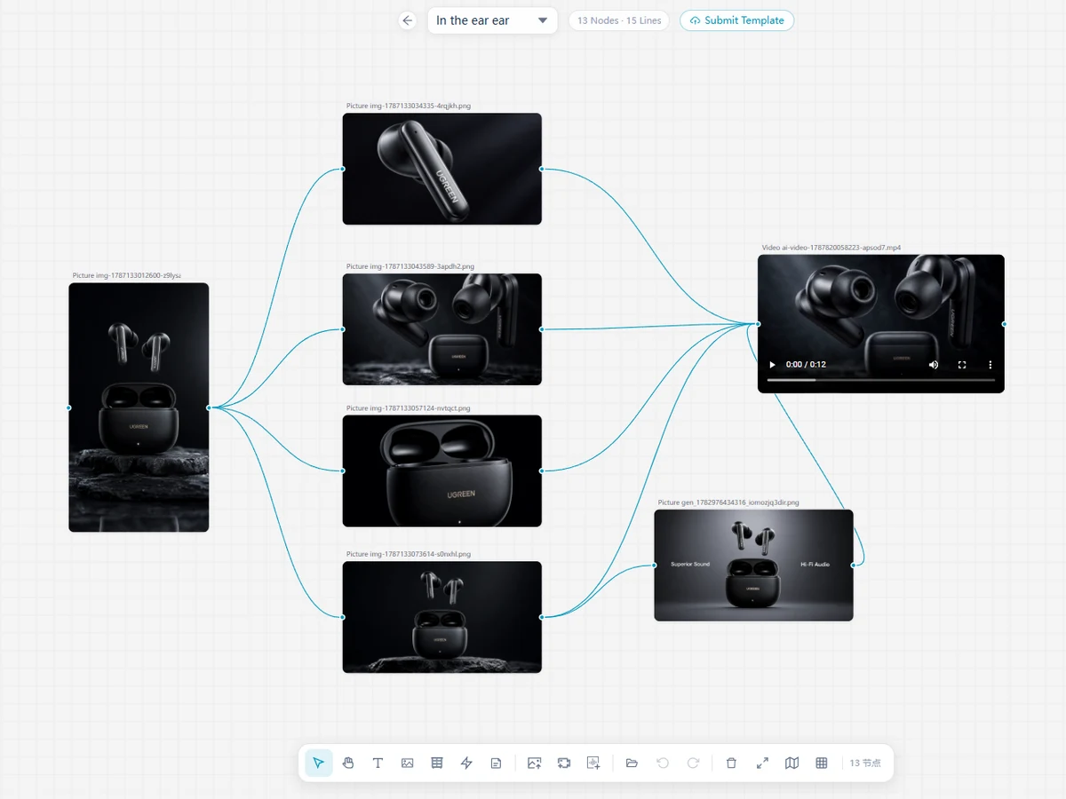Select the vertical earbuds picture node

[x=139, y=407]
